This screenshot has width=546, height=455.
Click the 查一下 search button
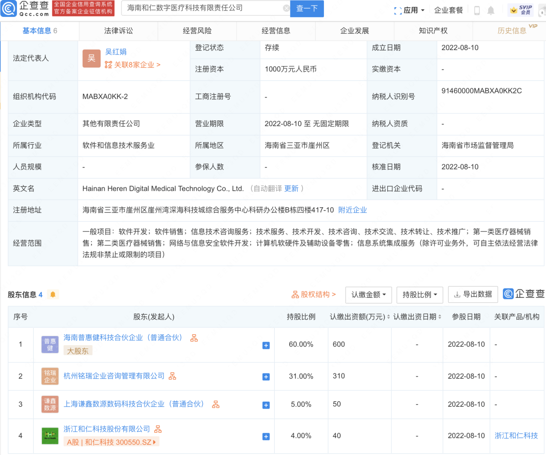click(307, 8)
